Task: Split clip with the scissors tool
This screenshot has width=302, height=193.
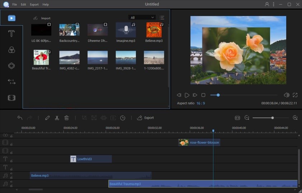Action: [57, 118]
